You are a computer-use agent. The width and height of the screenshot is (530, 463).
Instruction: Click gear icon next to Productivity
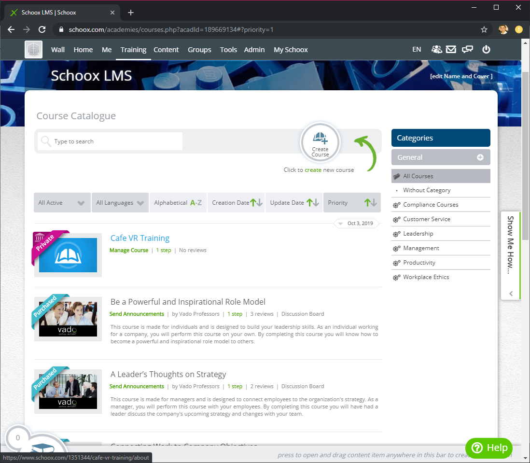tap(396, 263)
